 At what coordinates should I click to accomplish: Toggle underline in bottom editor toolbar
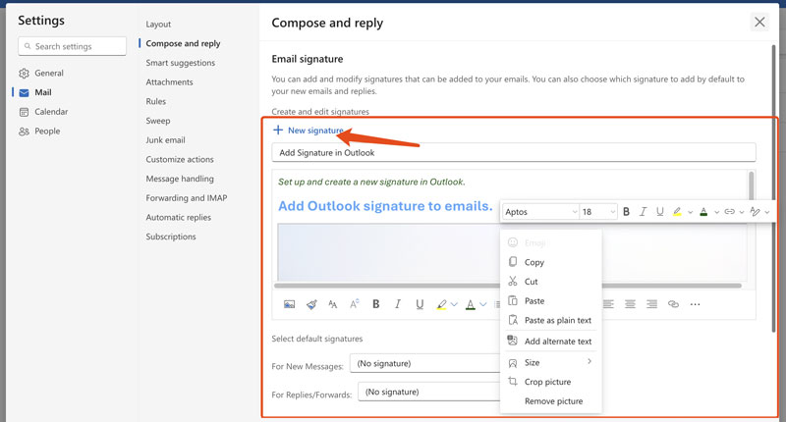pos(420,304)
